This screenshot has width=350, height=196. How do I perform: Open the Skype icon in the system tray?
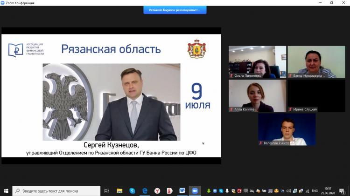pos(221,191)
